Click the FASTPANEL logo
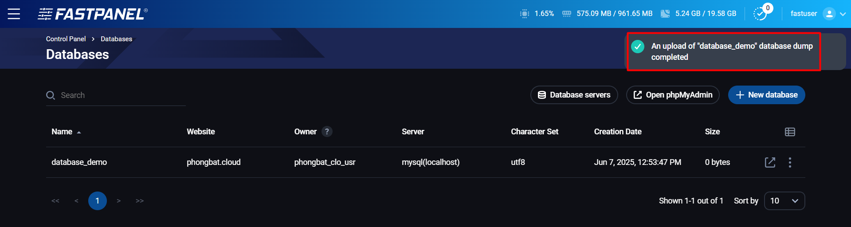 coord(93,14)
